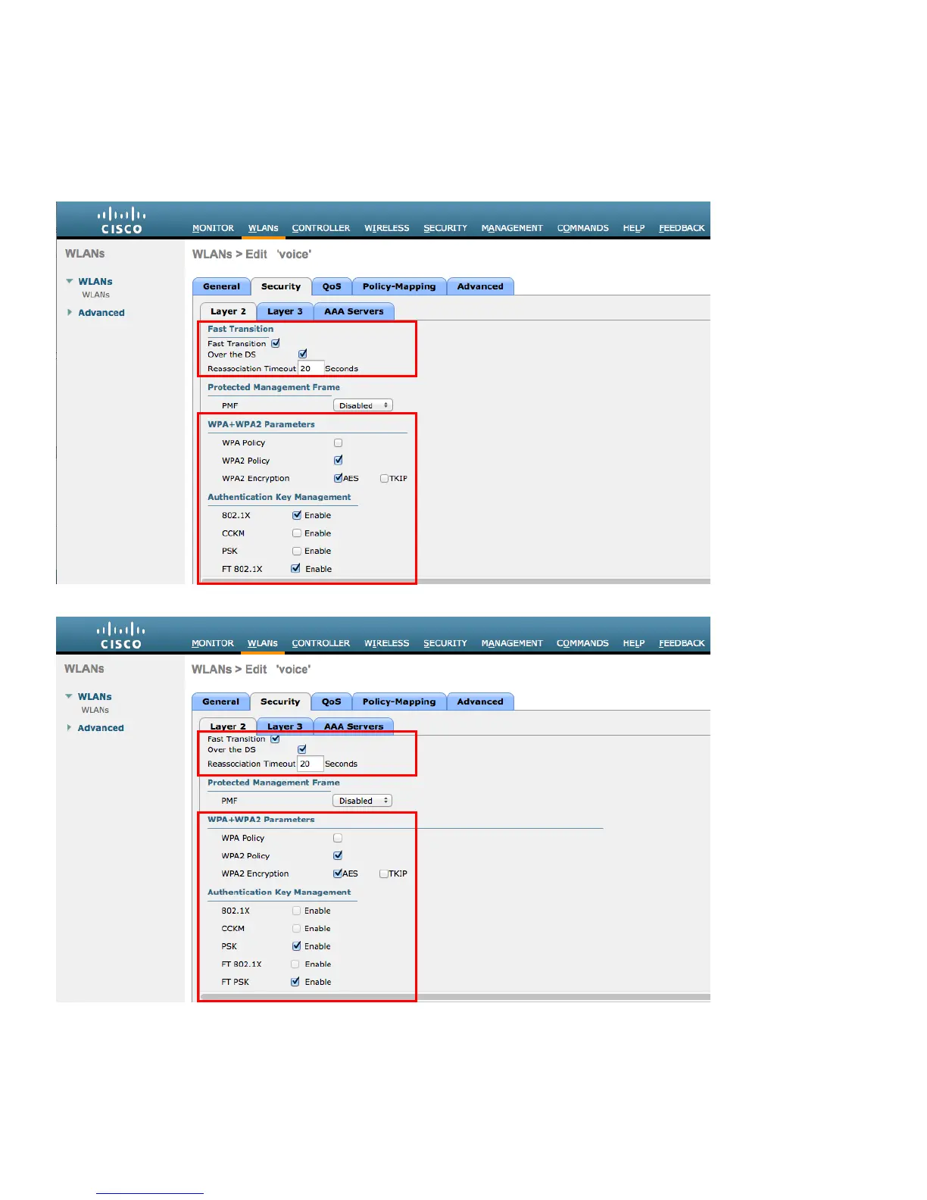Open WLANs menu in the upper screenshot
This screenshot has width=927, height=1200.
click(x=264, y=228)
